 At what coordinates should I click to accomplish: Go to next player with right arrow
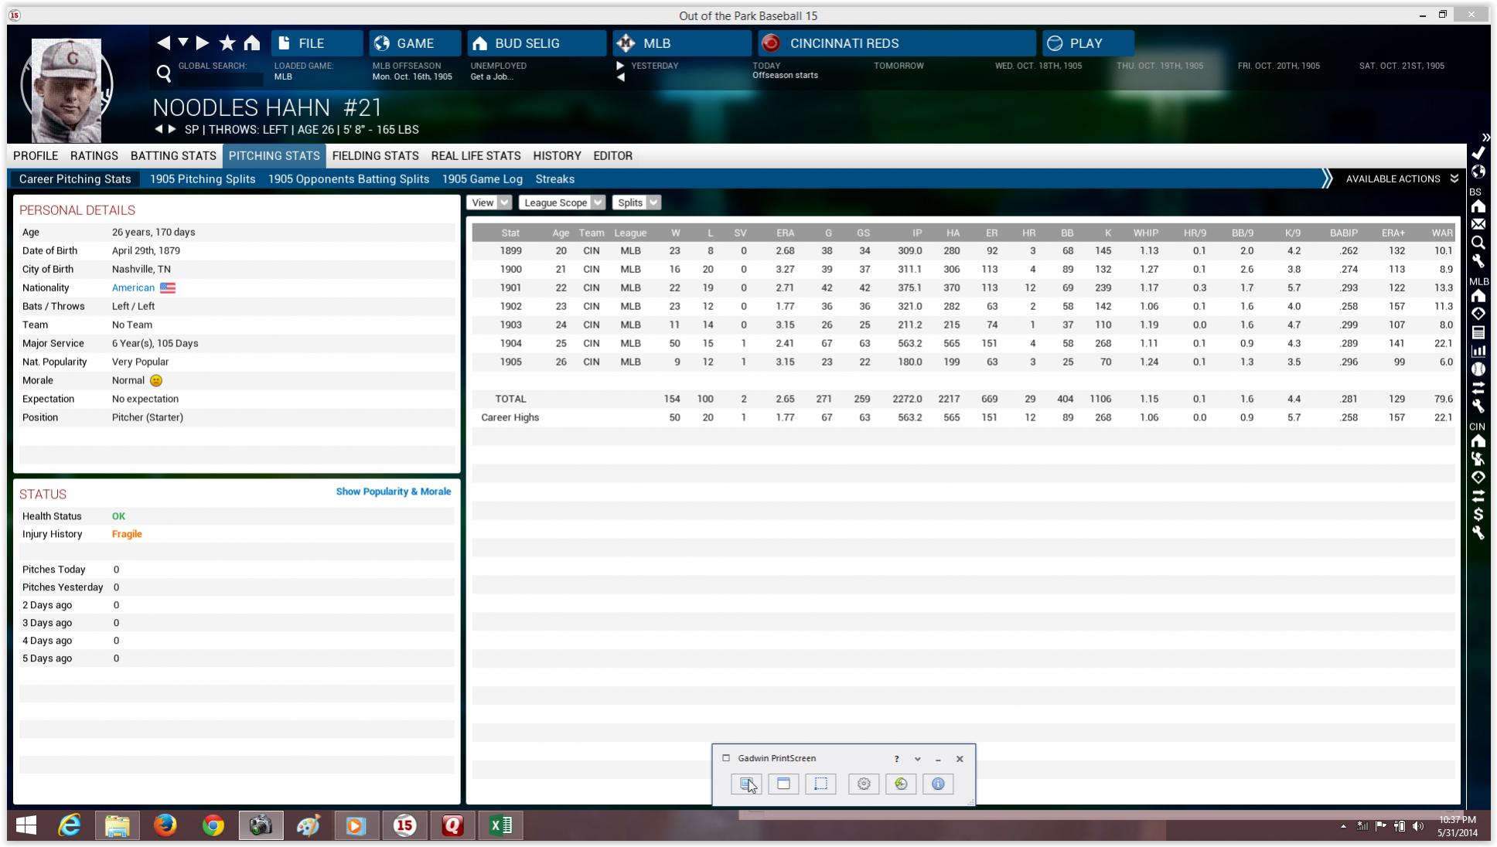point(172,129)
